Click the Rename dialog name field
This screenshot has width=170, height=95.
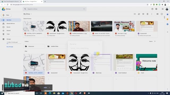tap(85, 49)
